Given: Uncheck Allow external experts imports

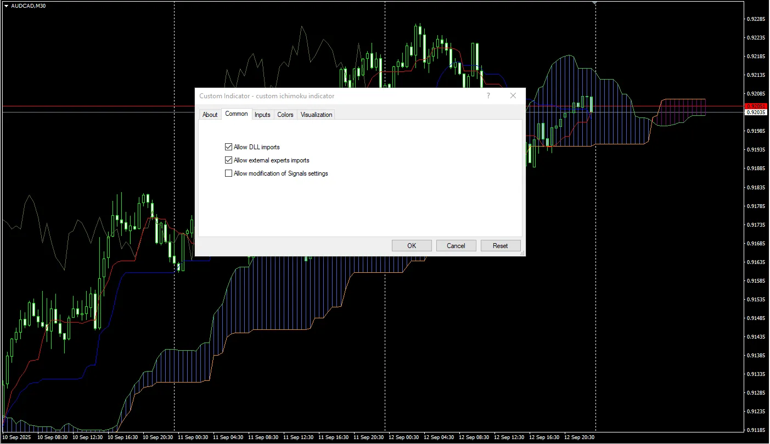Looking at the screenshot, I should click(229, 160).
